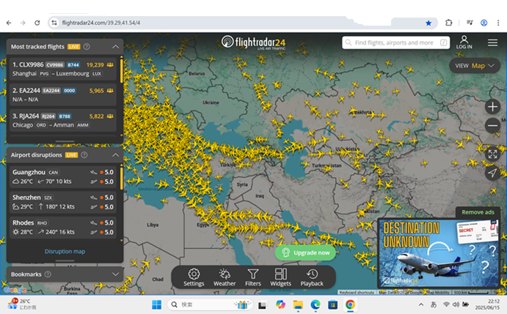Click the Most tracked flights scrollbar

pos(122,70)
